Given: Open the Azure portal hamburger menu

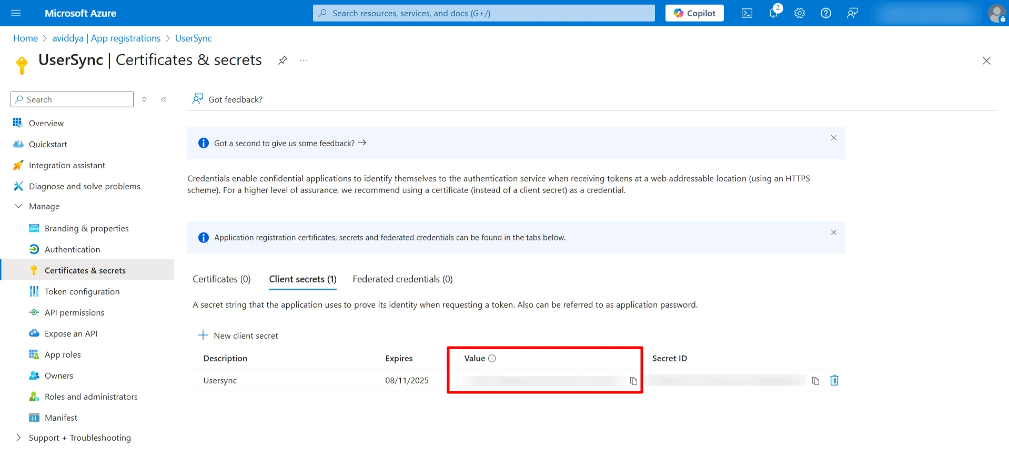Looking at the screenshot, I should [16, 13].
